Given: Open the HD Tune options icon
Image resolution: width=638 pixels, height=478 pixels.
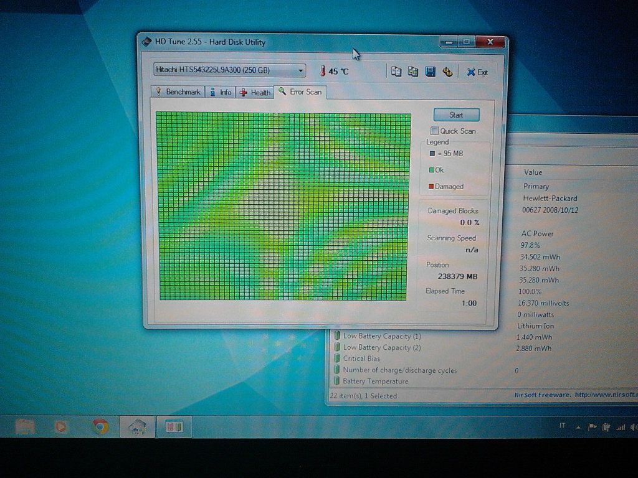Looking at the screenshot, I should pyautogui.click(x=447, y=72).
